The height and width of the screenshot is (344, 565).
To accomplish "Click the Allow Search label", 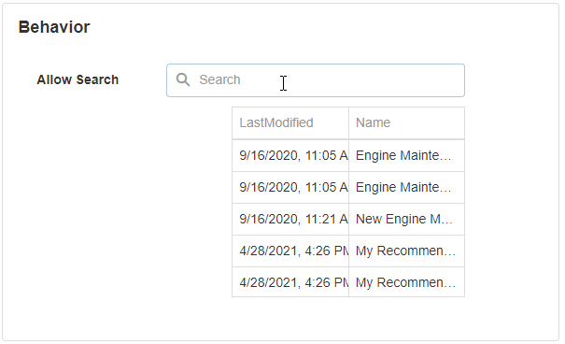I will 78,79.
